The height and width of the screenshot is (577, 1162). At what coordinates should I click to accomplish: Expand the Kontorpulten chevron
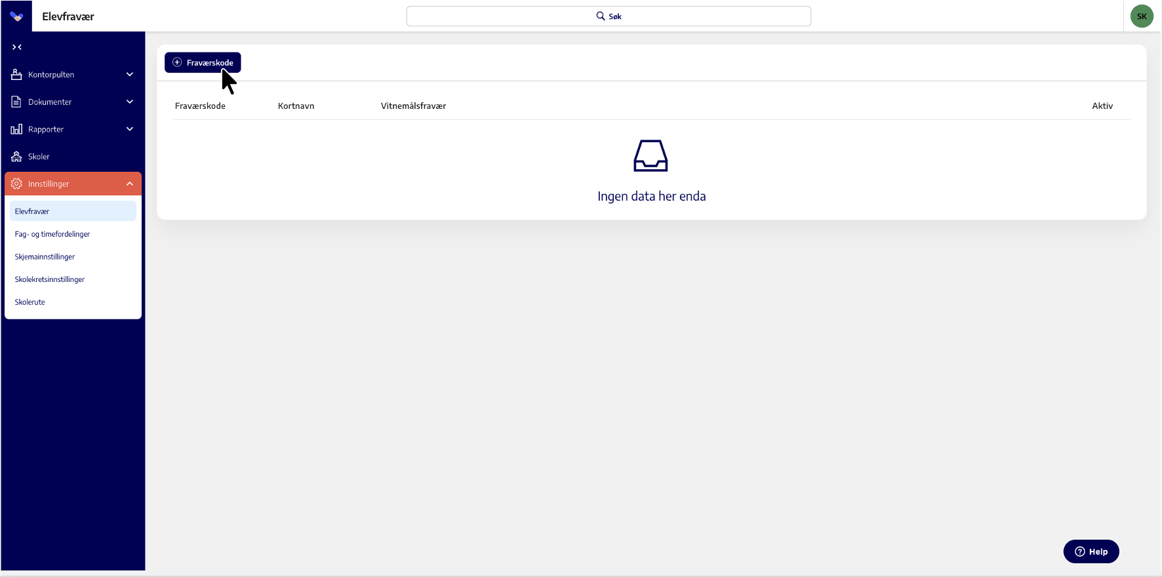(x=130, y=75)
